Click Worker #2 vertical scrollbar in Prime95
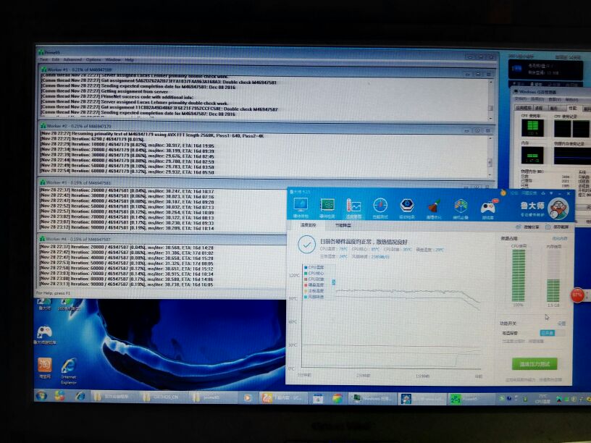Viewport: 591px width, 443px height. click(490, 156)
